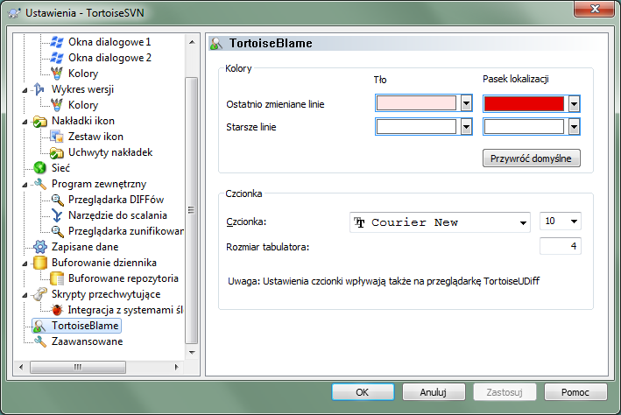Click the Rozmiar tabulatora input field
Viewport: 621px width, 415px height.
coord(561,246)
